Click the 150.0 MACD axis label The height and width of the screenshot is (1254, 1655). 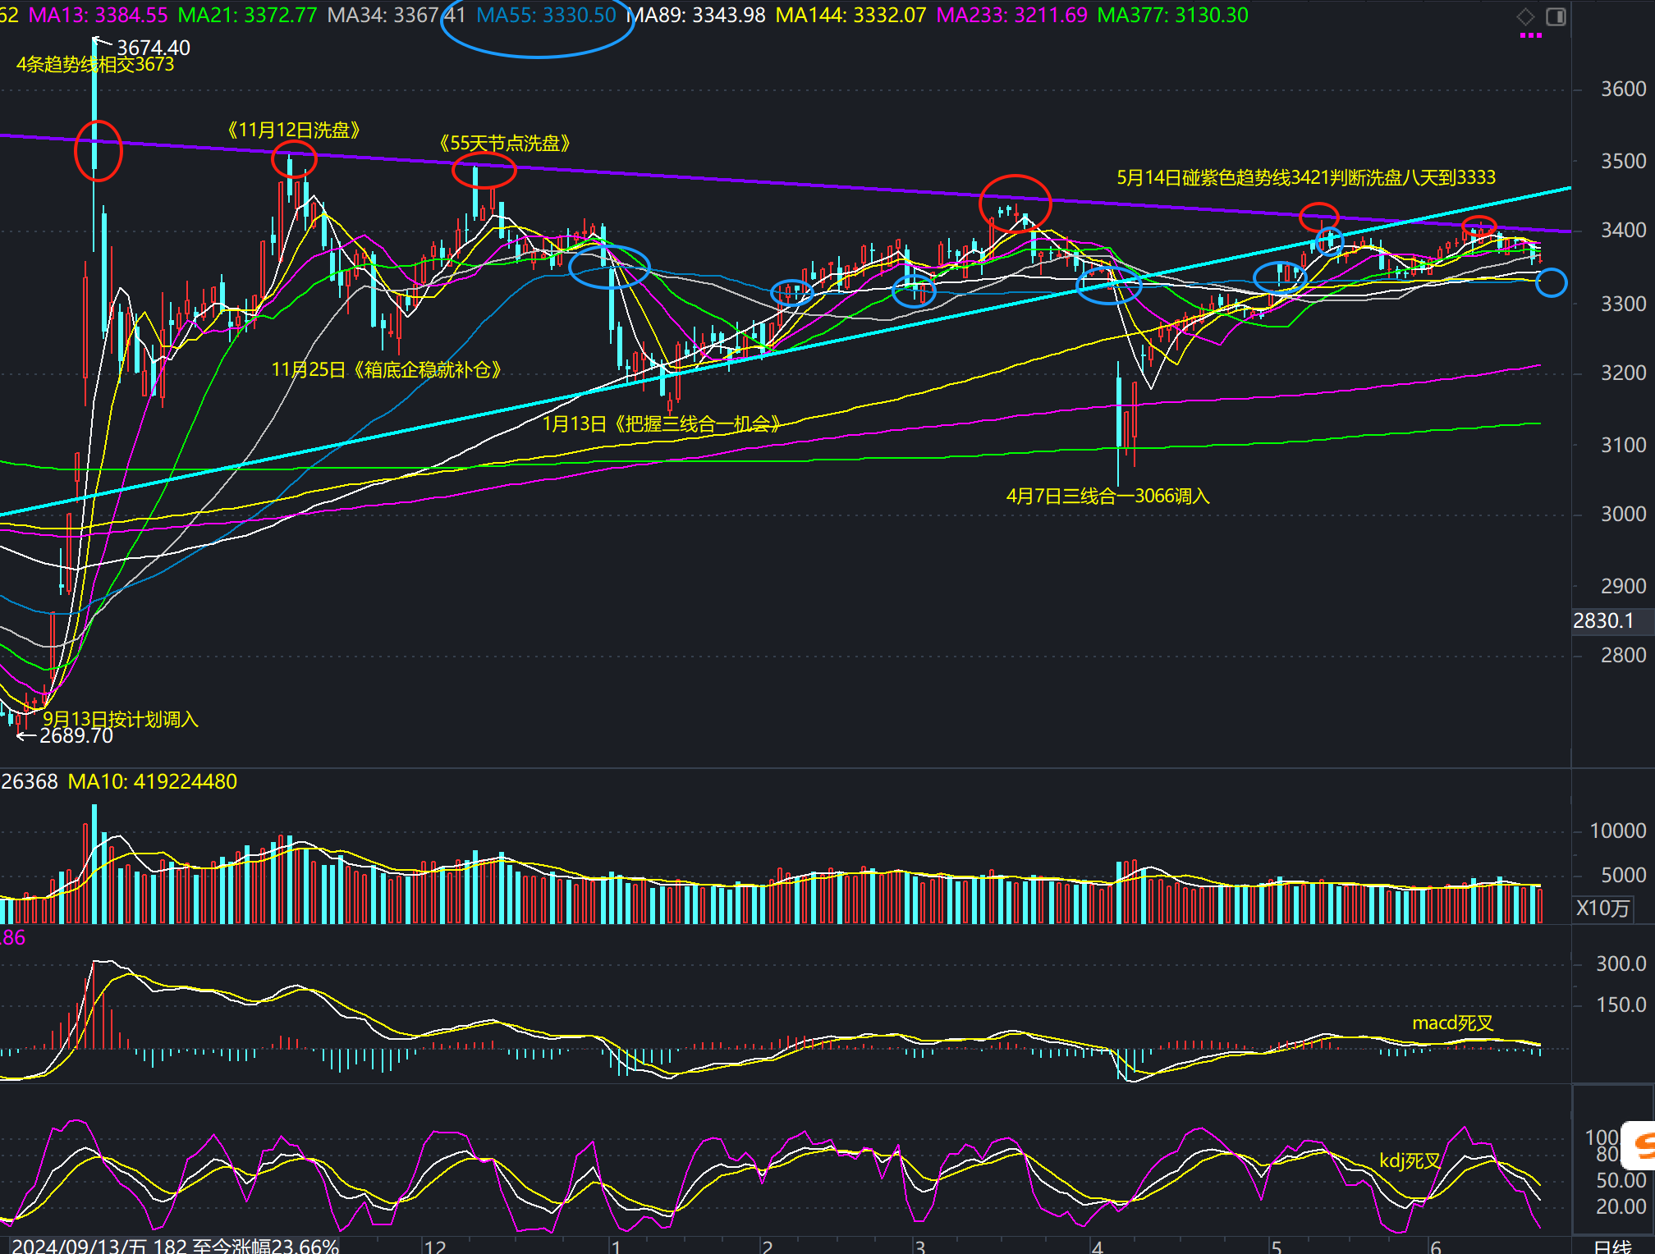(x=1621, y=1005)
